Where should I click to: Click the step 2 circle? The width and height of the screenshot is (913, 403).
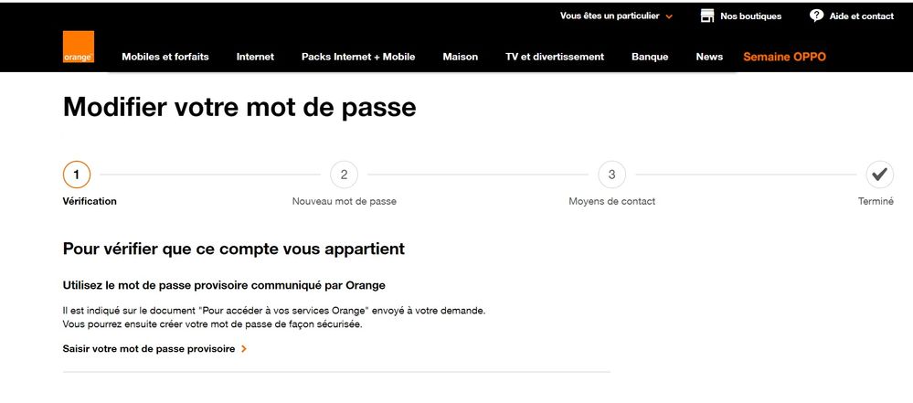point(344,174)
